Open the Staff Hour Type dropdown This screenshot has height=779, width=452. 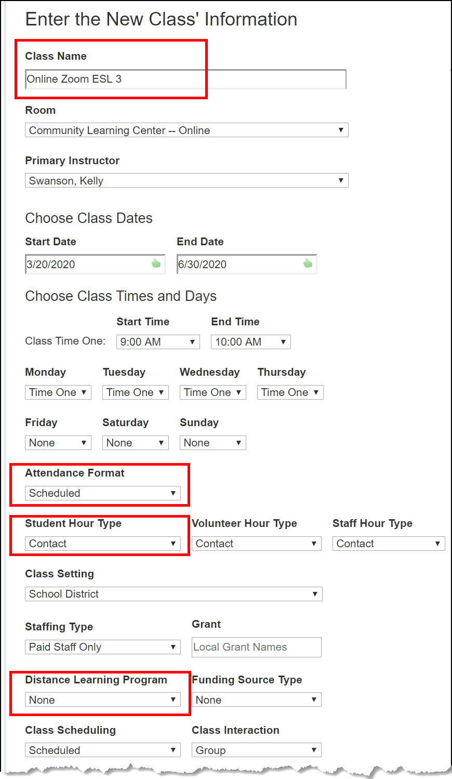(x=388, y=544)
